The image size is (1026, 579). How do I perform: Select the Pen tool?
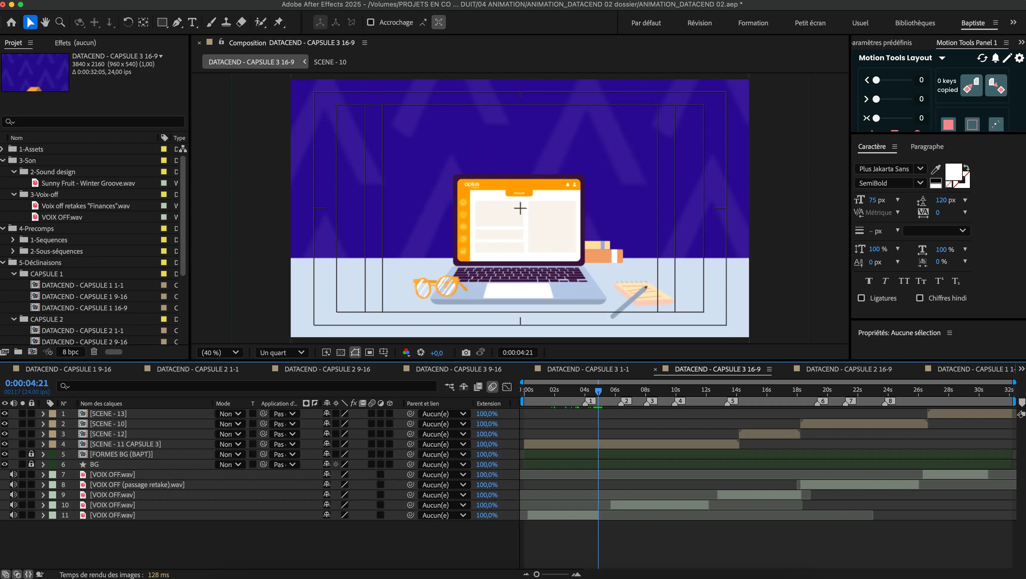(177, 22)
